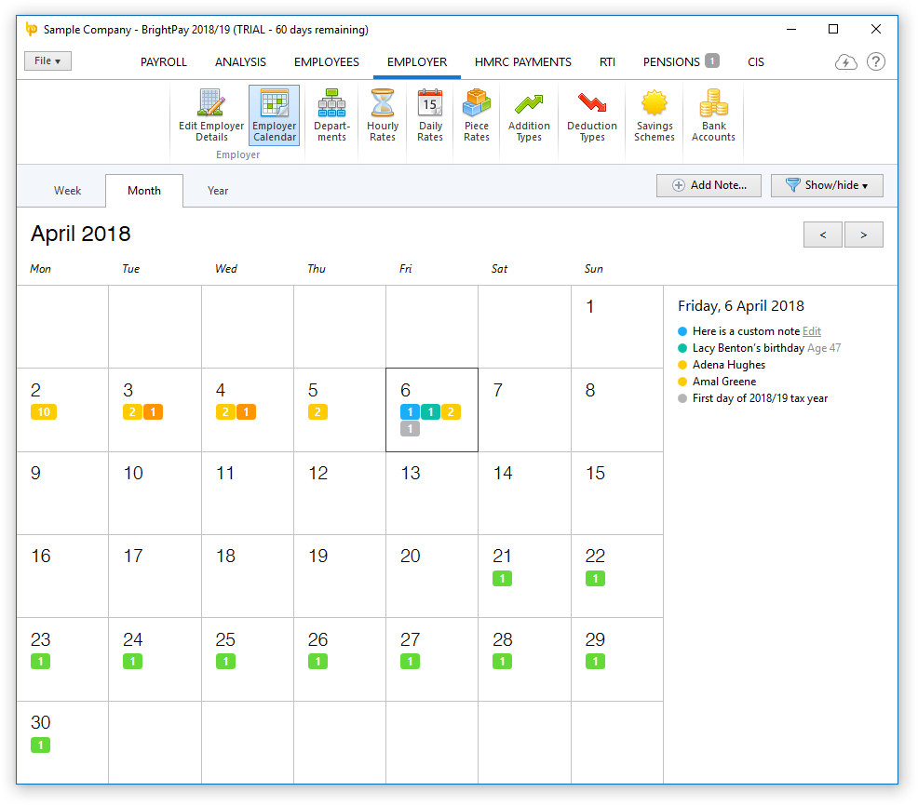Click the Add Note button

(709, 185)
